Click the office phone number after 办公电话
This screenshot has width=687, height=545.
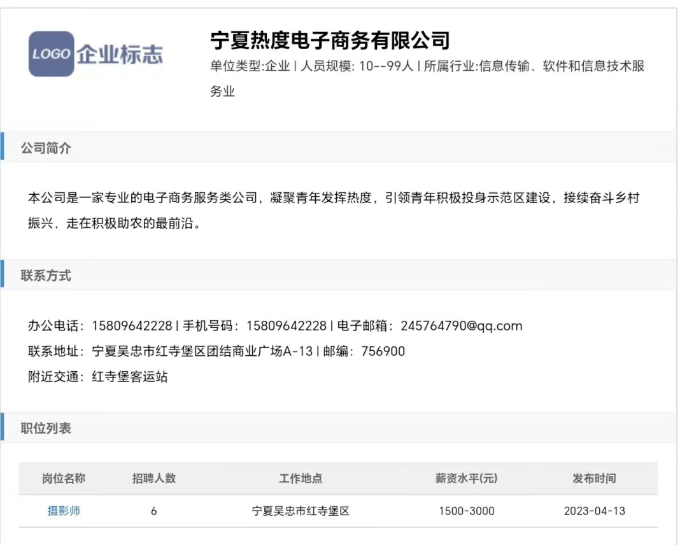point(132,326)
